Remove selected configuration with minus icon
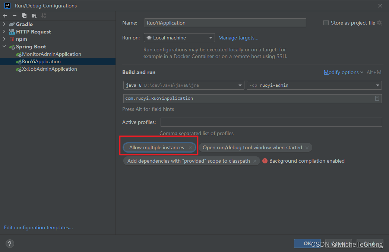389x252 pixels. [x=15, y=16]
